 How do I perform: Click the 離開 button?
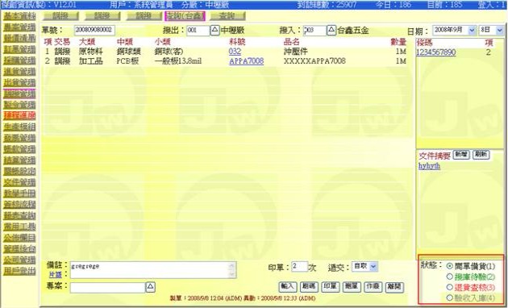coord(394,286)
